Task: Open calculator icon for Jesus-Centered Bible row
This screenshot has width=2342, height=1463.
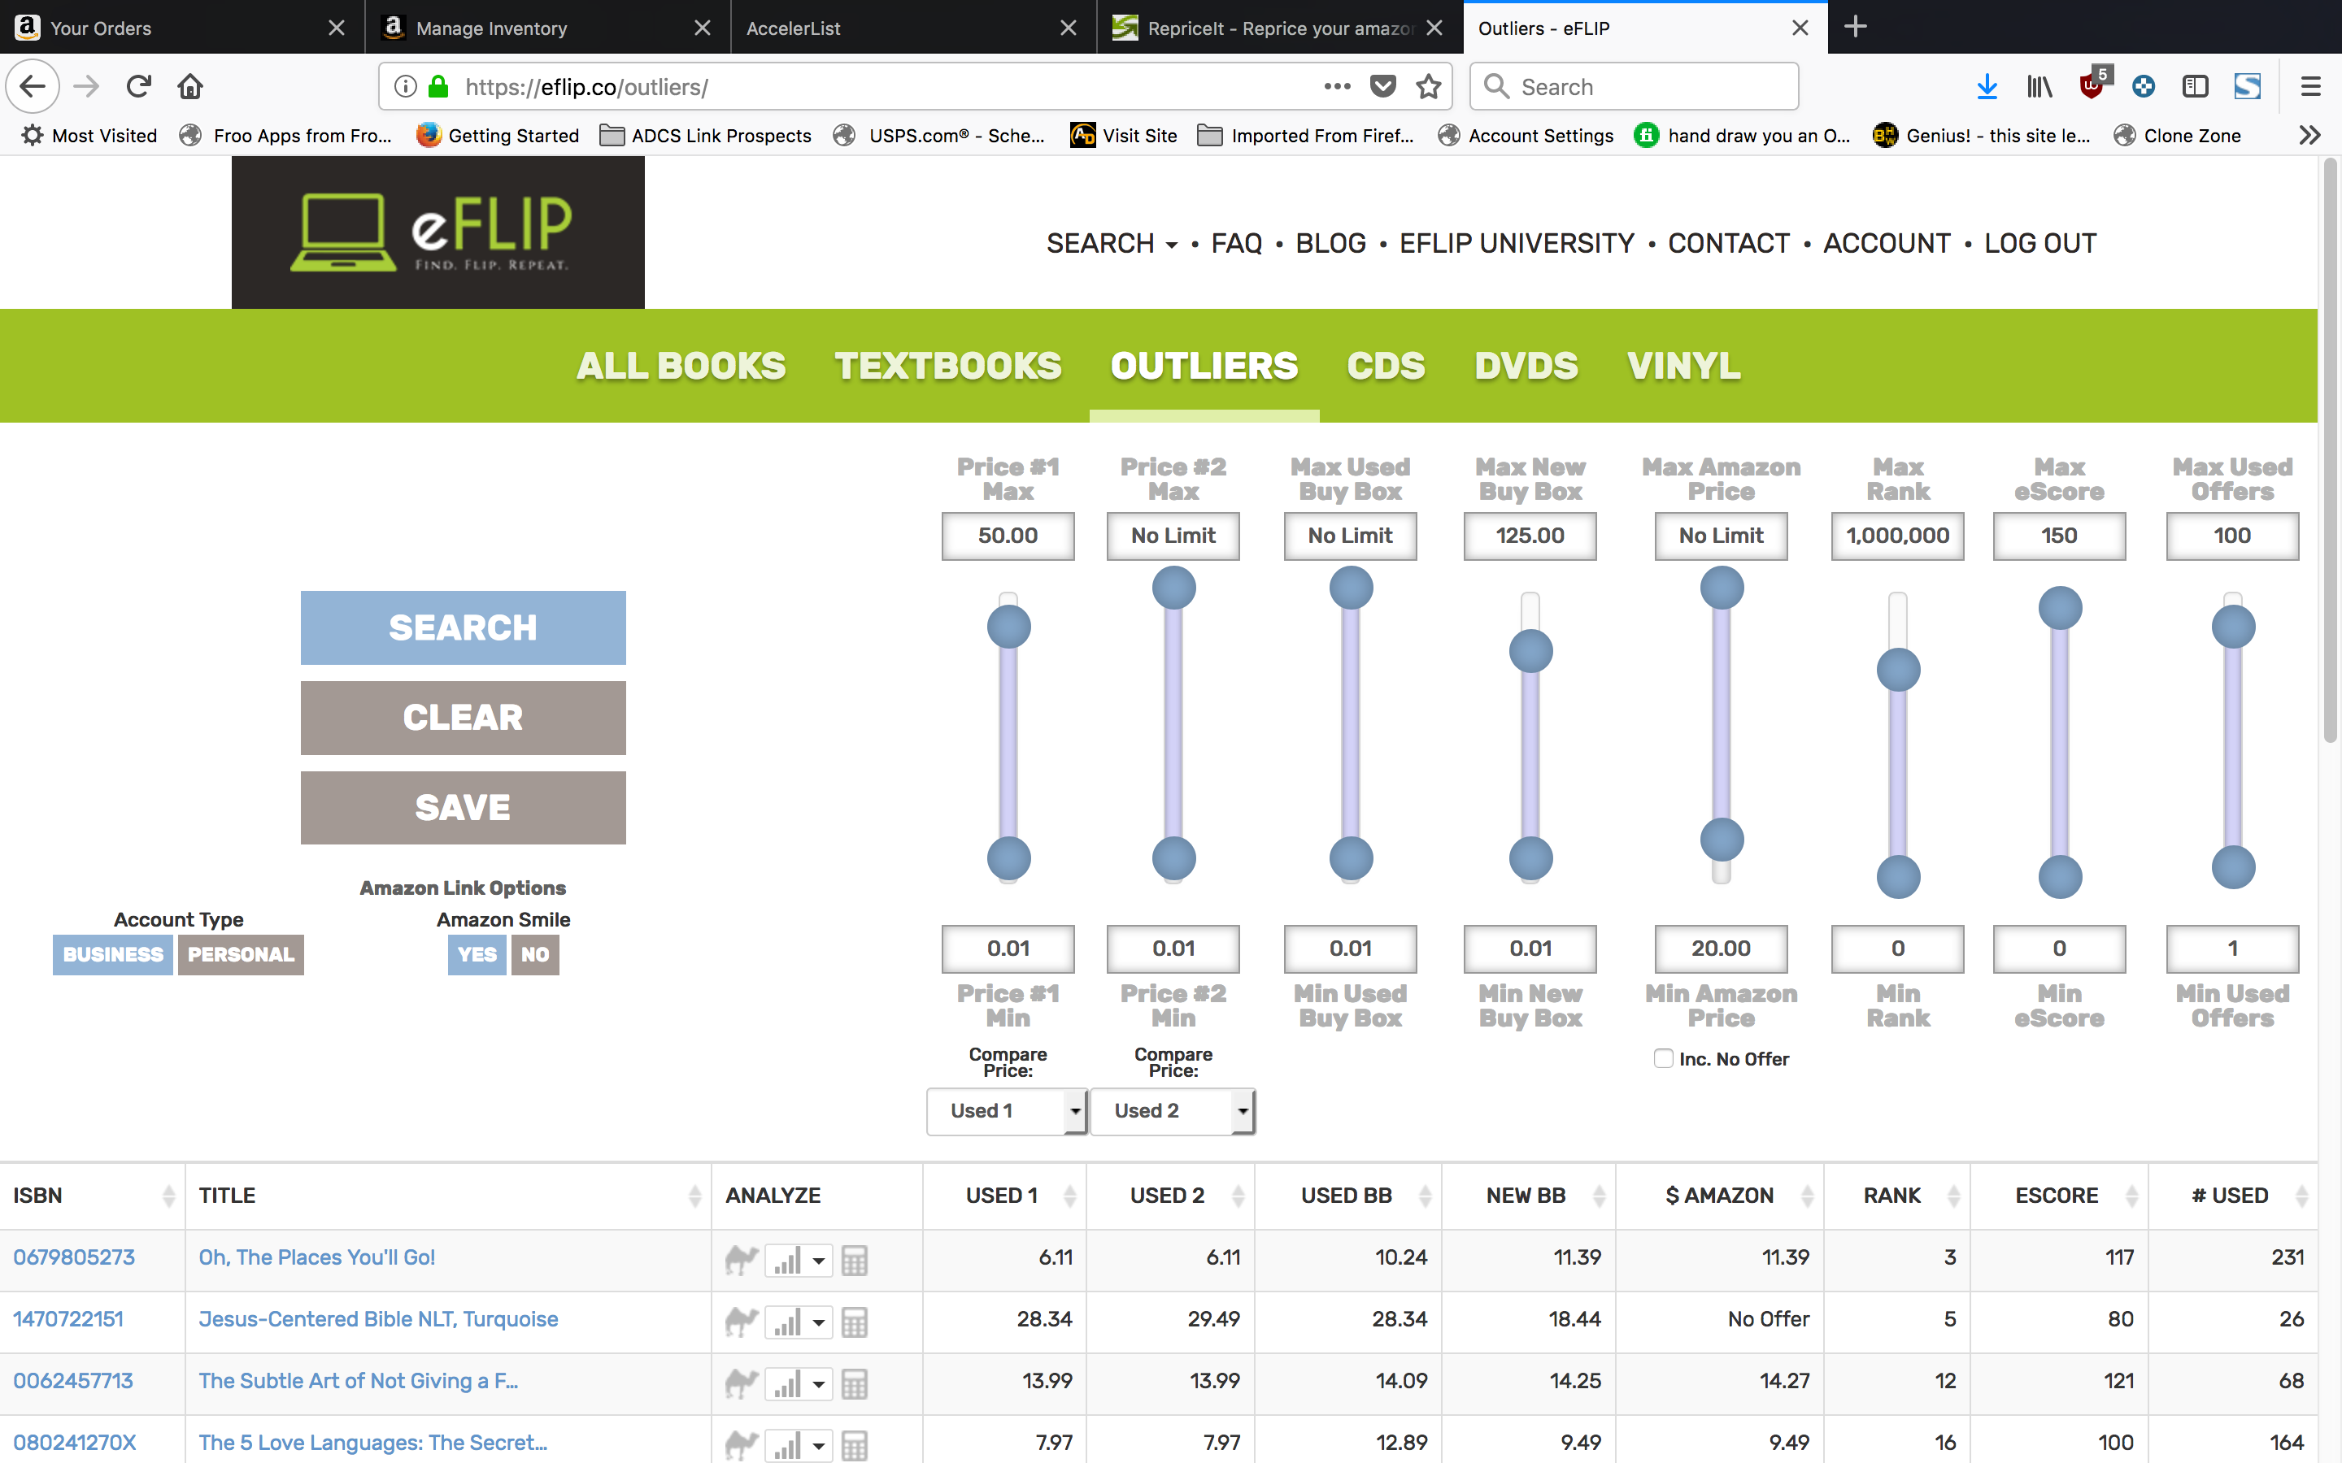Action: coord(854,1321)
